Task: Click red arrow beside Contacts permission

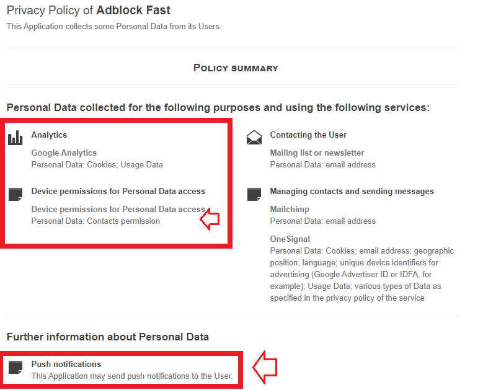Action: click(211, 219)
